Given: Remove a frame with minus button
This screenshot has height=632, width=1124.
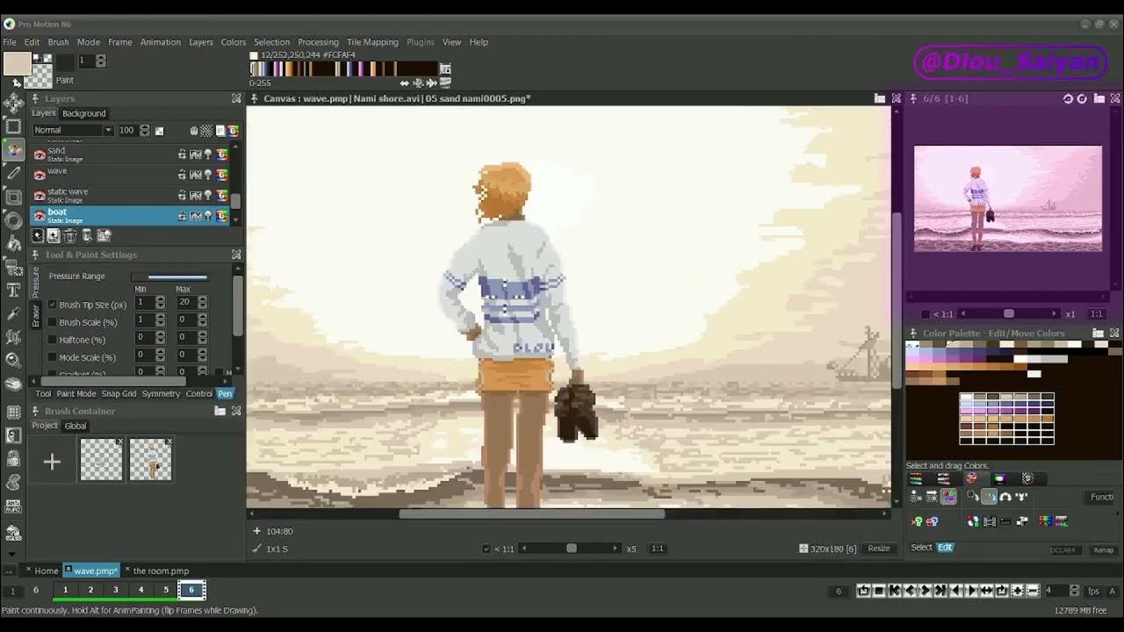Looking at the screenshot, I should 1033,591.
